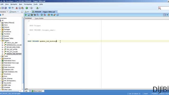Select the Packages node

point(7,29)
